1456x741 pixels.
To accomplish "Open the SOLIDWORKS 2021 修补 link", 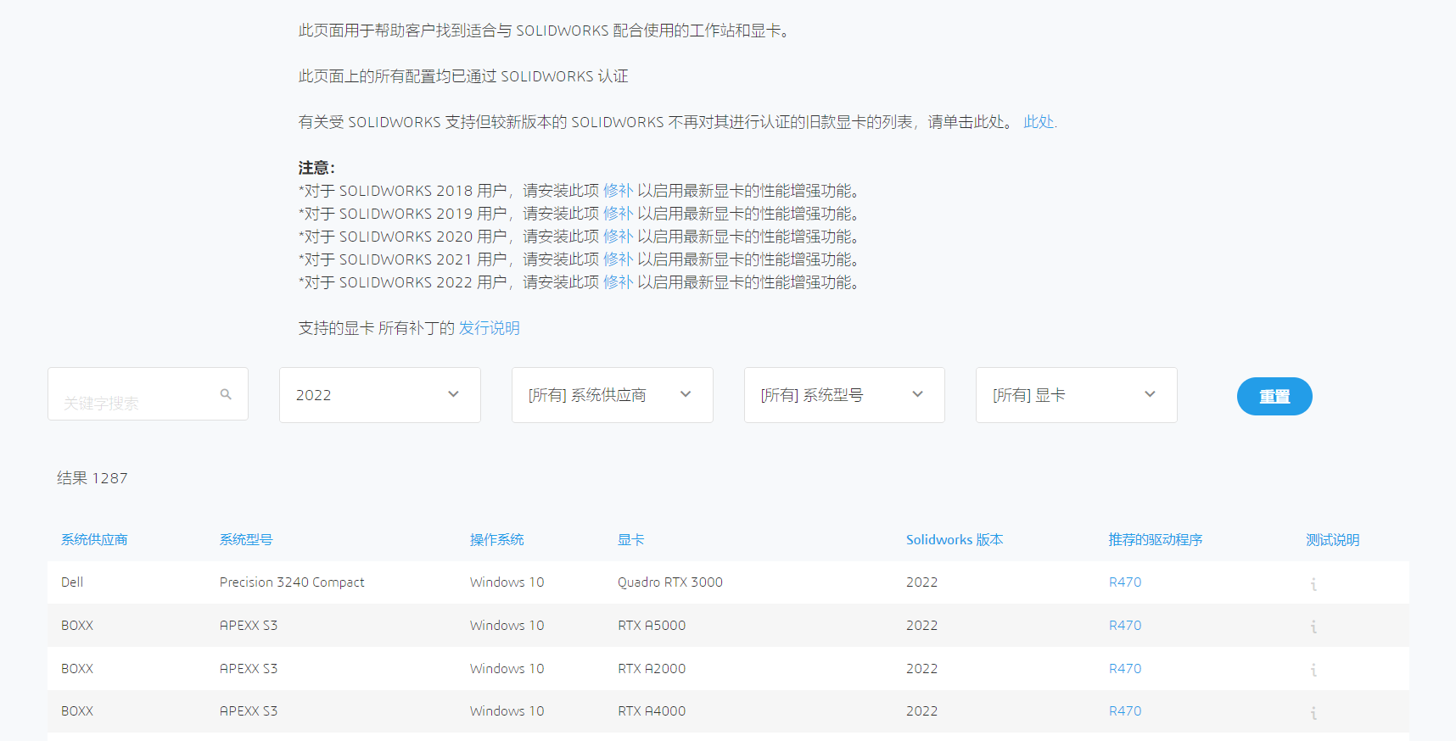I will (619, 259).
